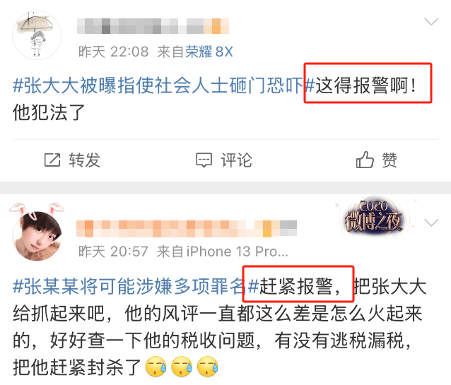Open the second poster's blurred username

pyautogui.click(x=187, y=229)
